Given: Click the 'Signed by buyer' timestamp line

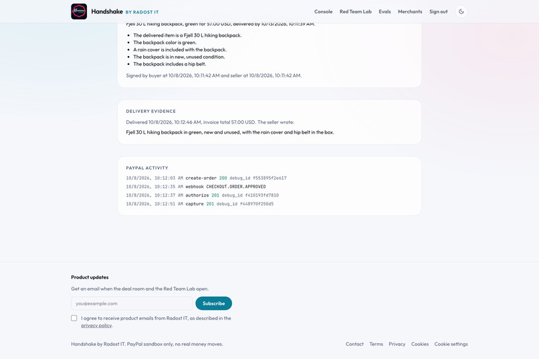Looking at the screenshot, I should pos(214,76).
